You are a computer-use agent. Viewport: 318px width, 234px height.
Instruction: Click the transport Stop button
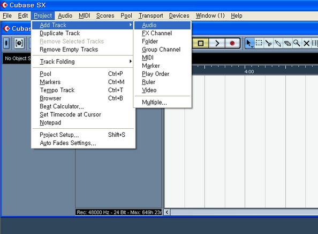(x=201, y=43)
